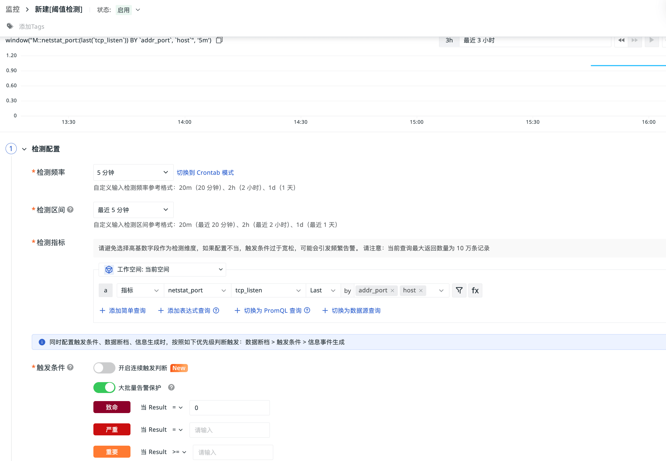The width and height of the screenshot is (666, 461).
Task: Go to 监控 breadcrumb
Action: 13,9
